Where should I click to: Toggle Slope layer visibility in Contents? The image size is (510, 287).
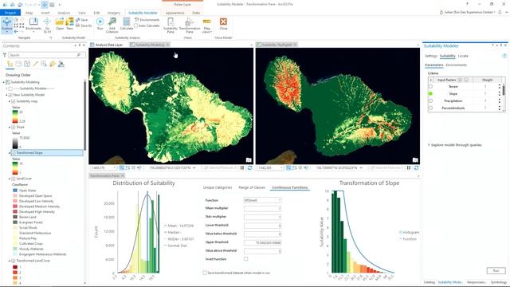pyautogui.click(x=14, y=127)
